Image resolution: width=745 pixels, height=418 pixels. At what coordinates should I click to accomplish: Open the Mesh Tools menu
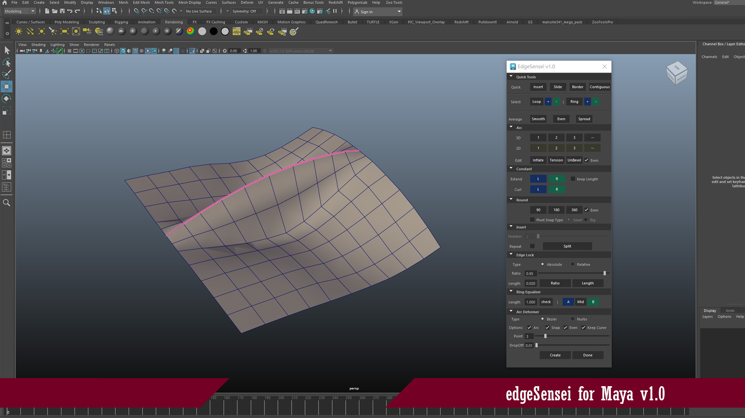tap(164, 2)
